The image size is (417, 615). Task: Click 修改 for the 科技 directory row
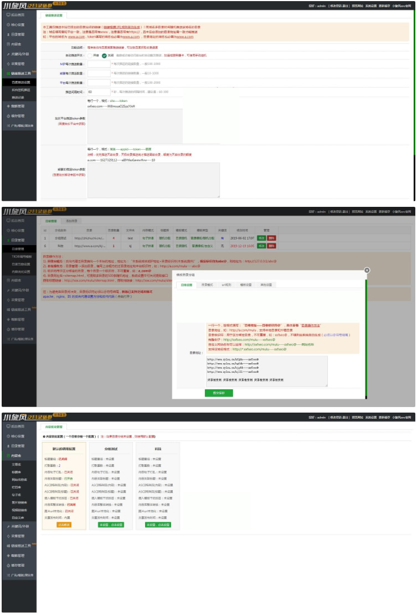tap(261, 245)
